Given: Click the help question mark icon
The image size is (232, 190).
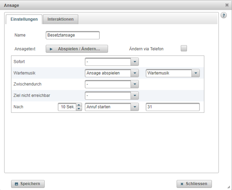Looking at the screenshot, I should click(x=224, y=16).
